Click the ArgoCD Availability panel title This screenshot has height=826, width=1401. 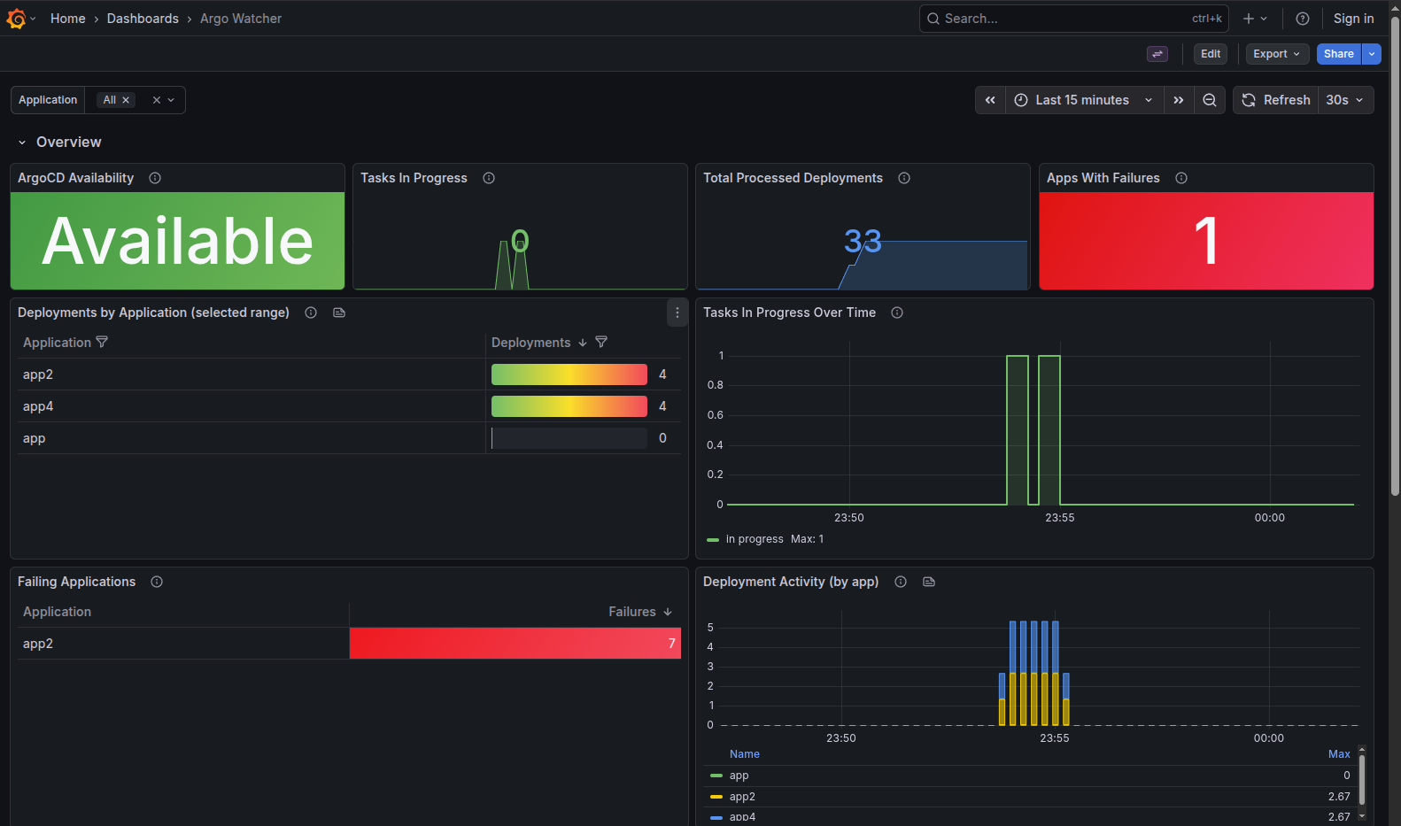75,178
